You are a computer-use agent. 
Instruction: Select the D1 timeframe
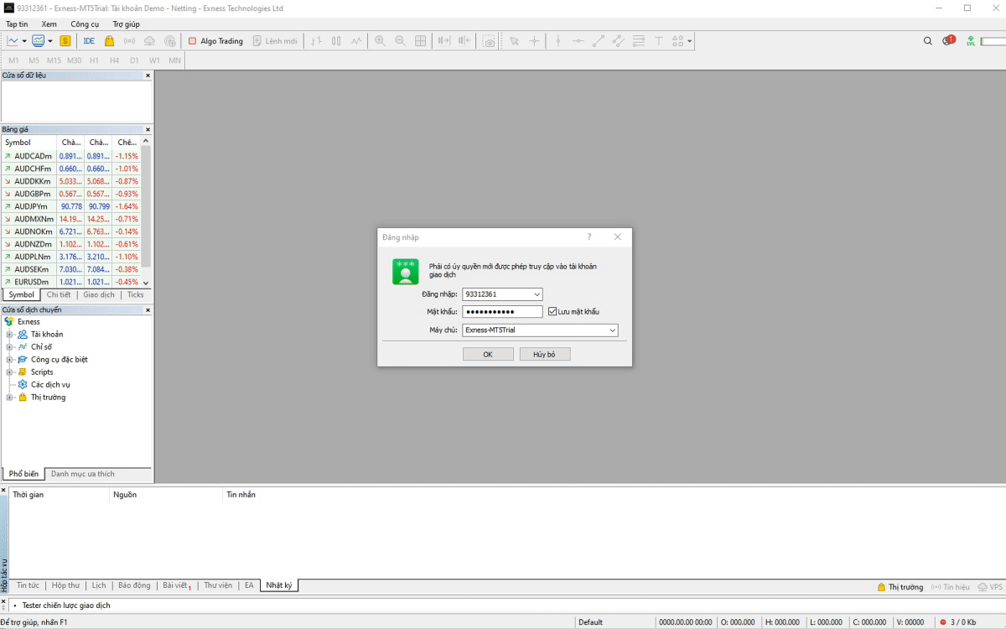pyautogui.click(x=134, y=60)
